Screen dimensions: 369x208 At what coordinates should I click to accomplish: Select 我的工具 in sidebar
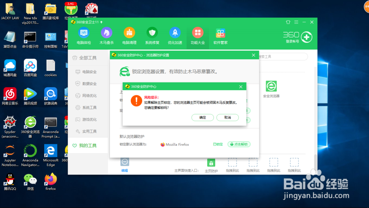pyautogui.click(x=88, y=145)
